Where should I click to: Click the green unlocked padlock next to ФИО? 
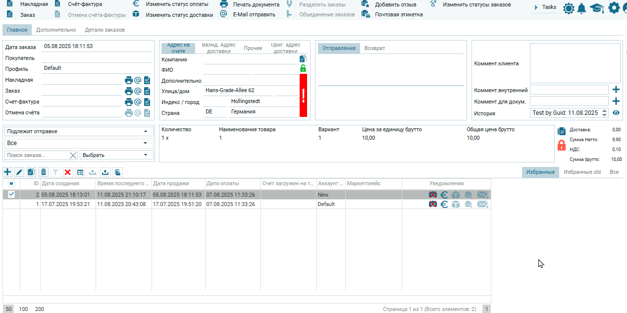pyautogui.click(x=303, y=69)
